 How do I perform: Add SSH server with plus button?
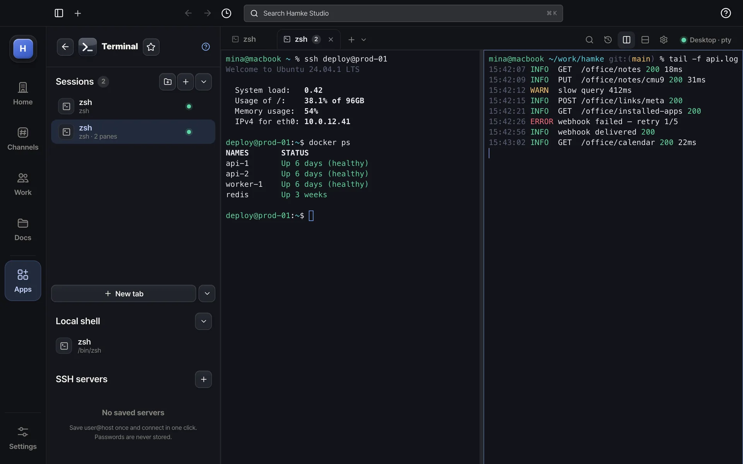pos(204,379)
